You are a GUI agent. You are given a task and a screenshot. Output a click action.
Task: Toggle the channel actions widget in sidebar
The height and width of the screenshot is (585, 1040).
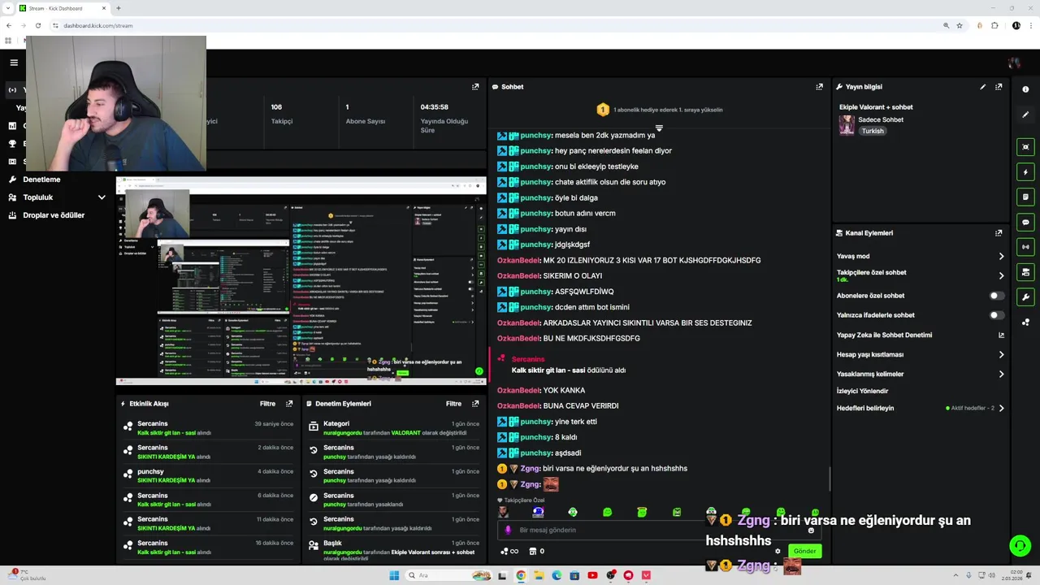(x=1025, y=272)
